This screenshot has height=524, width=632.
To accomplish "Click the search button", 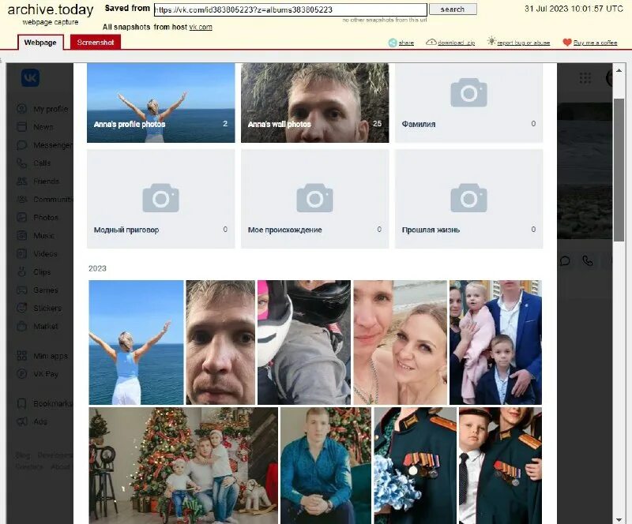I will point(453,9).
